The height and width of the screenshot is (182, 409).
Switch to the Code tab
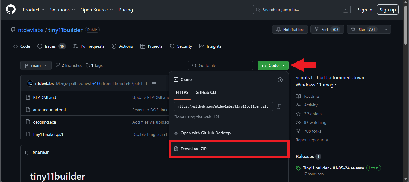(x=22, y=46)
